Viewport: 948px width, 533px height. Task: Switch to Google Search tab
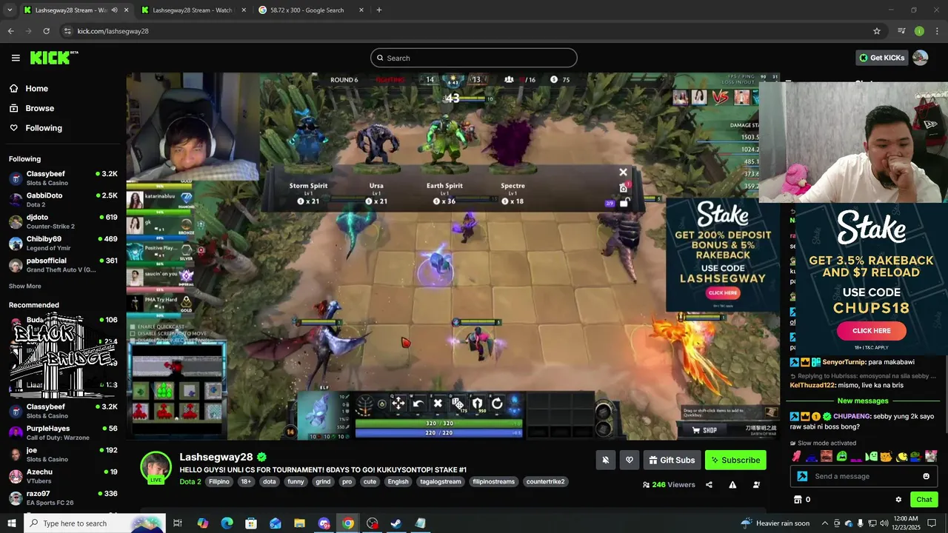[x=310, y=10]
